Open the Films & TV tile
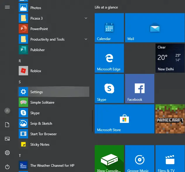This screenshot has height=172, width=185. 170,159
